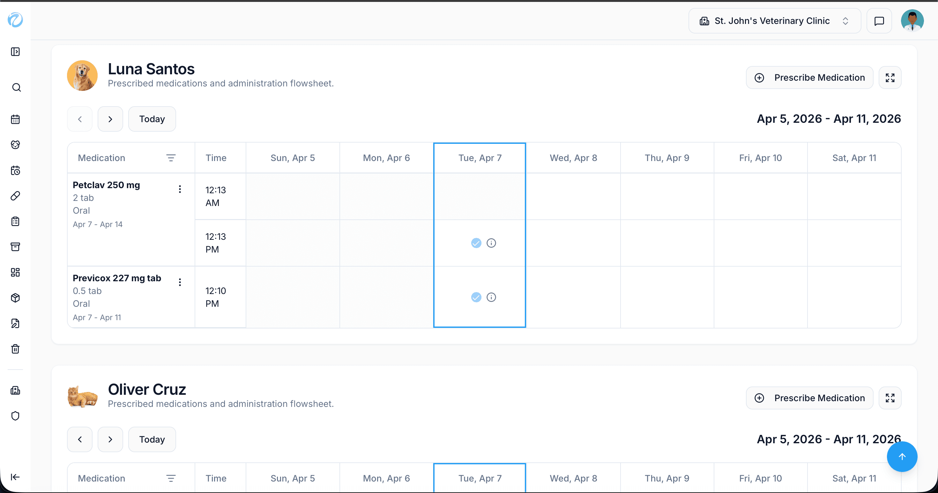This screenshot has height=493, width=938.
Task: Toggle the sidebar panel icon
Action: pyautogui.click(x=15, y=52)
